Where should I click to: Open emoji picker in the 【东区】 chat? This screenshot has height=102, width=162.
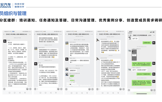tap(27, 89)
